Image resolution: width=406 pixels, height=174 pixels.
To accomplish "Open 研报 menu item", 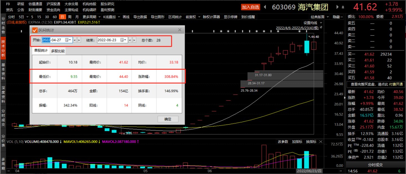I will 21,4.
